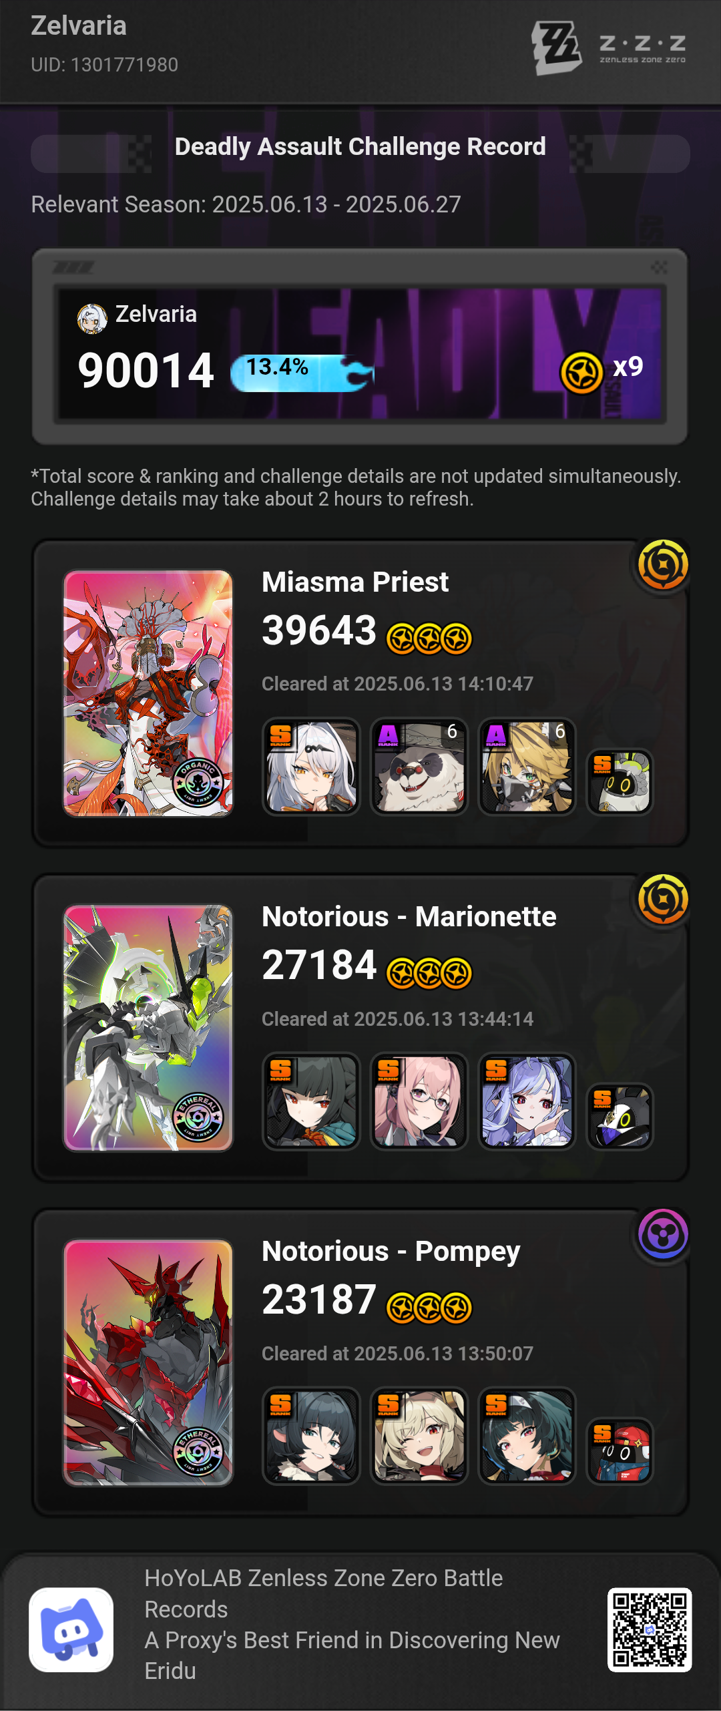Screen dimensions: 721x1711
Task: Click the HoYoLAB blue mascot app icon
Action: coord(71,1629)
